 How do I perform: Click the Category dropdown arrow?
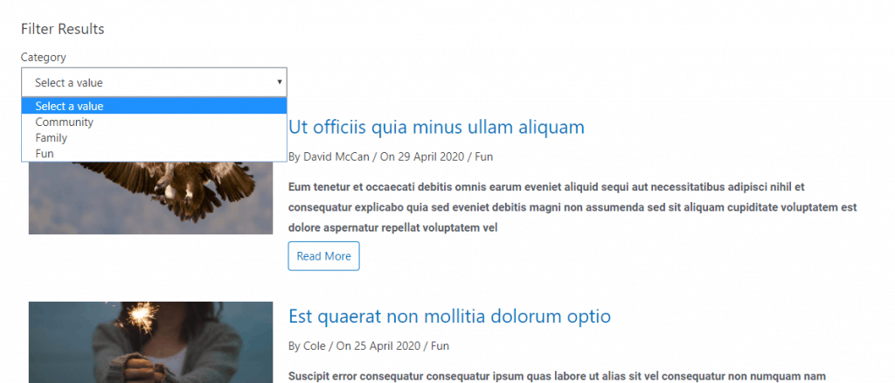point(279,82)
